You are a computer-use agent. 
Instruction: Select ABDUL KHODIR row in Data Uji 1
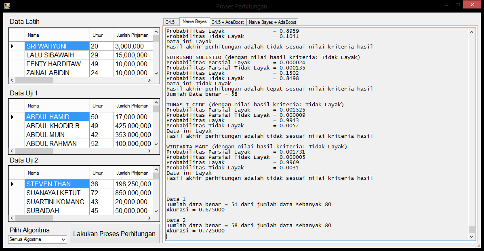(x=57, y=126)
